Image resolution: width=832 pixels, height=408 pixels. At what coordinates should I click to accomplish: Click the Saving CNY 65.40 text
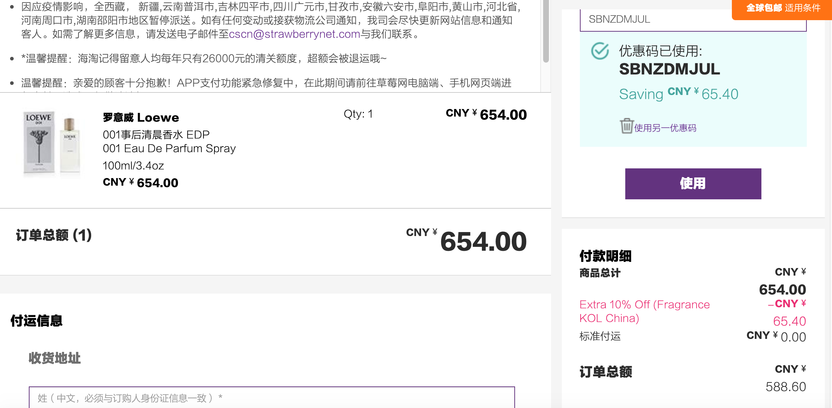pyautogui.click(x=679, y=94)
